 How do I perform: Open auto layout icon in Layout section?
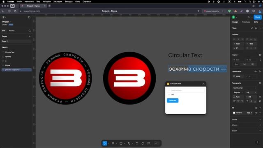point(260,55)
